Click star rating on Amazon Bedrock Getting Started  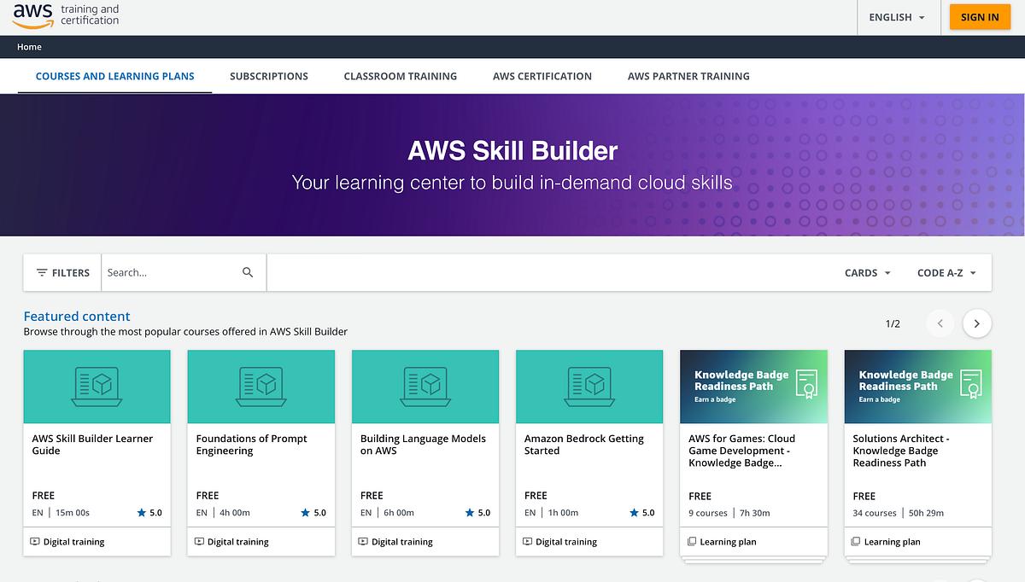(x=641, y=513)
